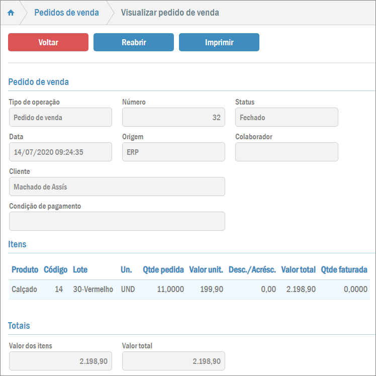
Task: Click the Valor dos itens total field
Action: 60,361
